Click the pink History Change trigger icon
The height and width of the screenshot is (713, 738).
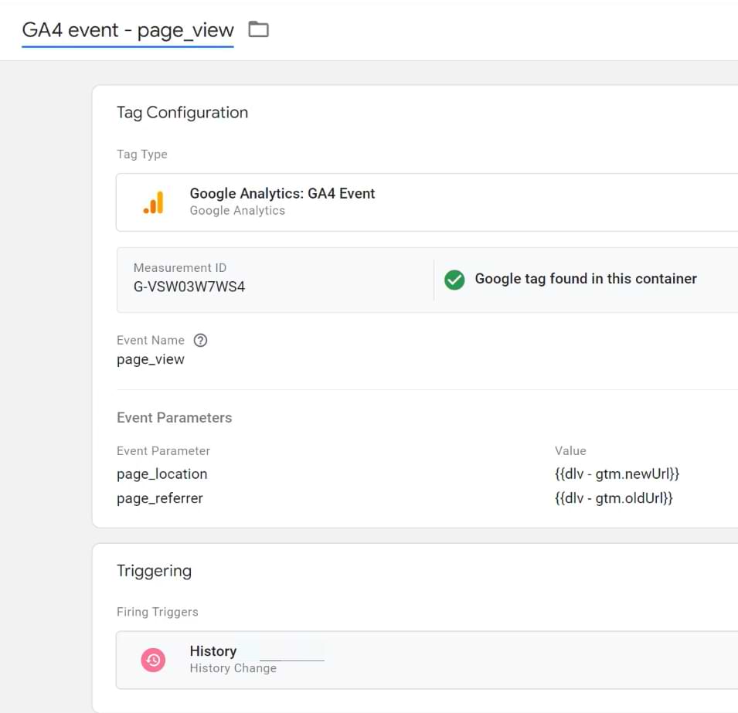click(153, 660)
